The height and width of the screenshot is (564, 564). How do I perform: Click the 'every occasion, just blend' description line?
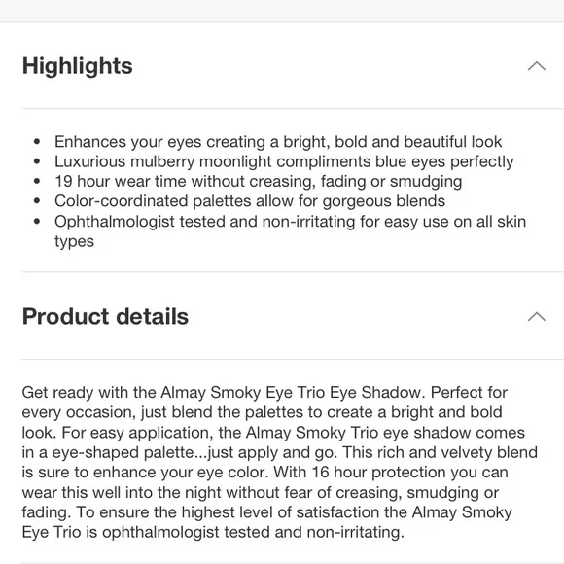262,412
